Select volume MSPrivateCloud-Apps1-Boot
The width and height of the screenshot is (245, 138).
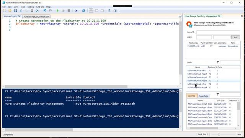212,107
